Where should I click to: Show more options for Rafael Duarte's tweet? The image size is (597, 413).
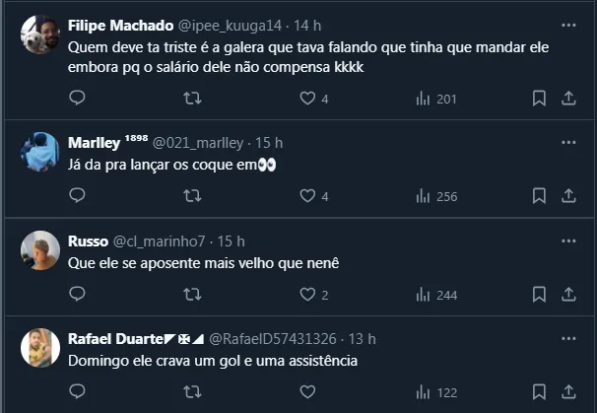568,338
